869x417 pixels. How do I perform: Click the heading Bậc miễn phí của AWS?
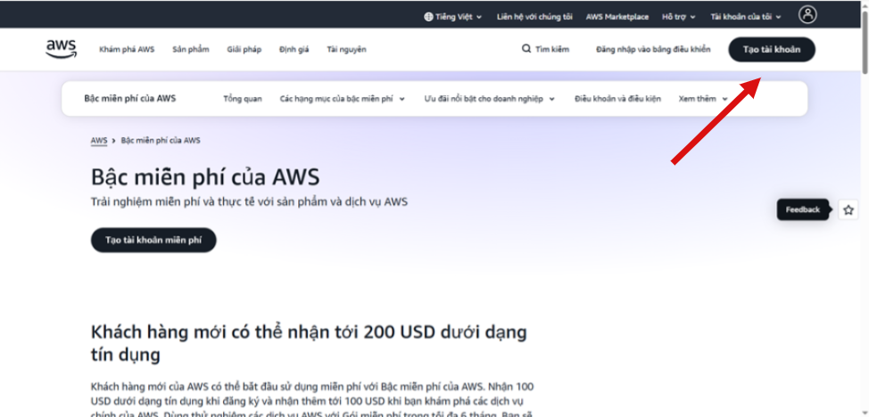point(205,178)
